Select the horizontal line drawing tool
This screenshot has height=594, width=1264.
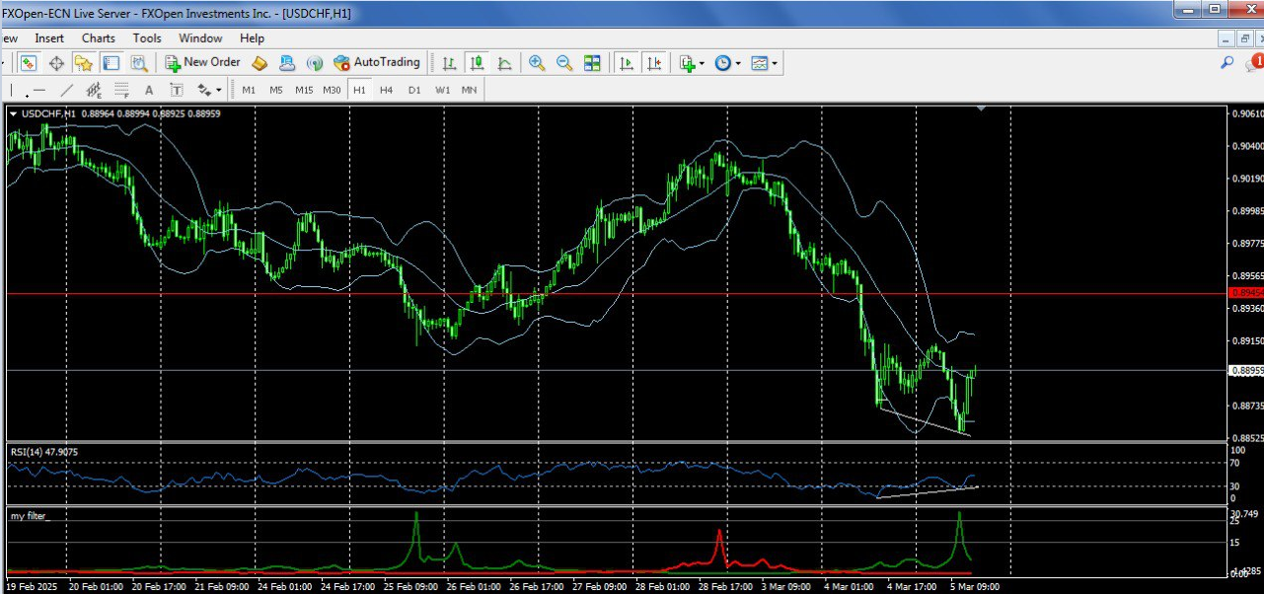(39, 90)
